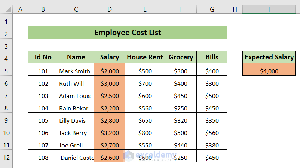300x168 pixels.
Task: Click the Salary column header cell
Action: 110,57
